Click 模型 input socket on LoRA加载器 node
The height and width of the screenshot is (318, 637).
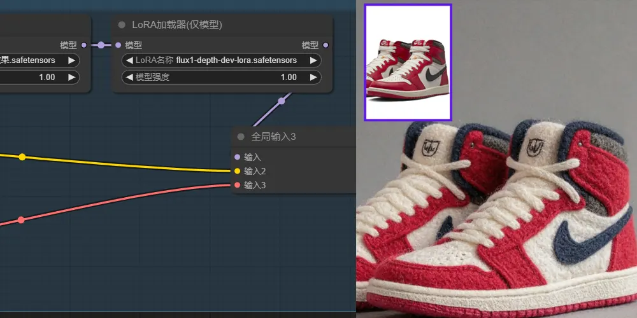(x=118, y=45)
